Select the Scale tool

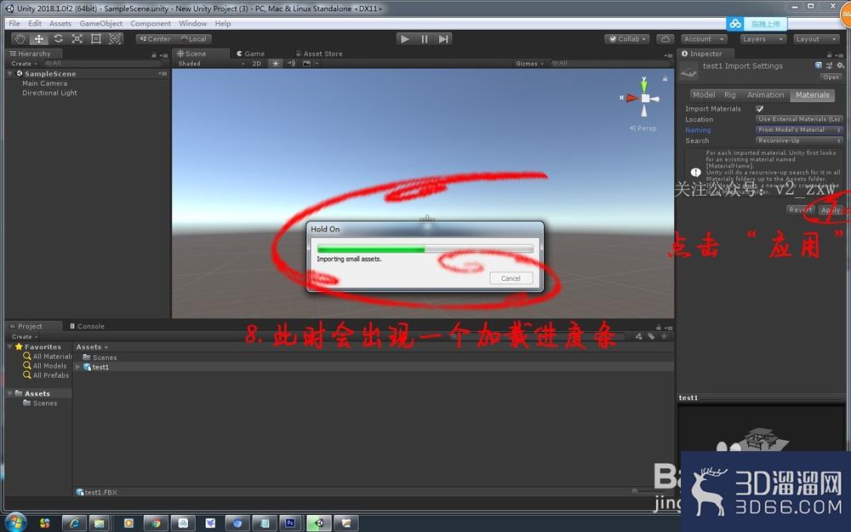77,38
